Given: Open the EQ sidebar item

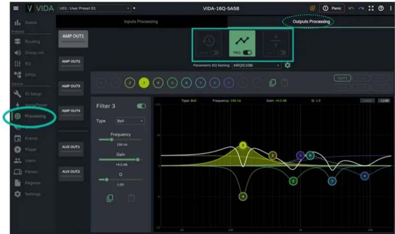Looking at the screenshot, I should pos(22,64).
